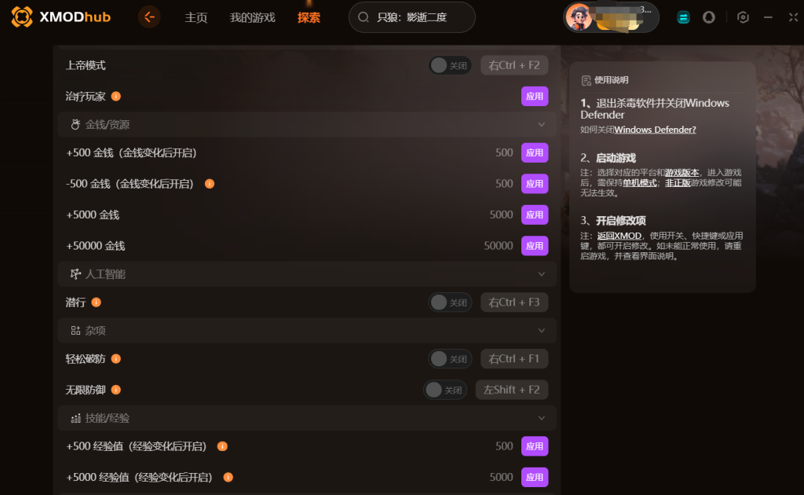
Task: Open the settings hexagon icon
Action: coord(743,17)
